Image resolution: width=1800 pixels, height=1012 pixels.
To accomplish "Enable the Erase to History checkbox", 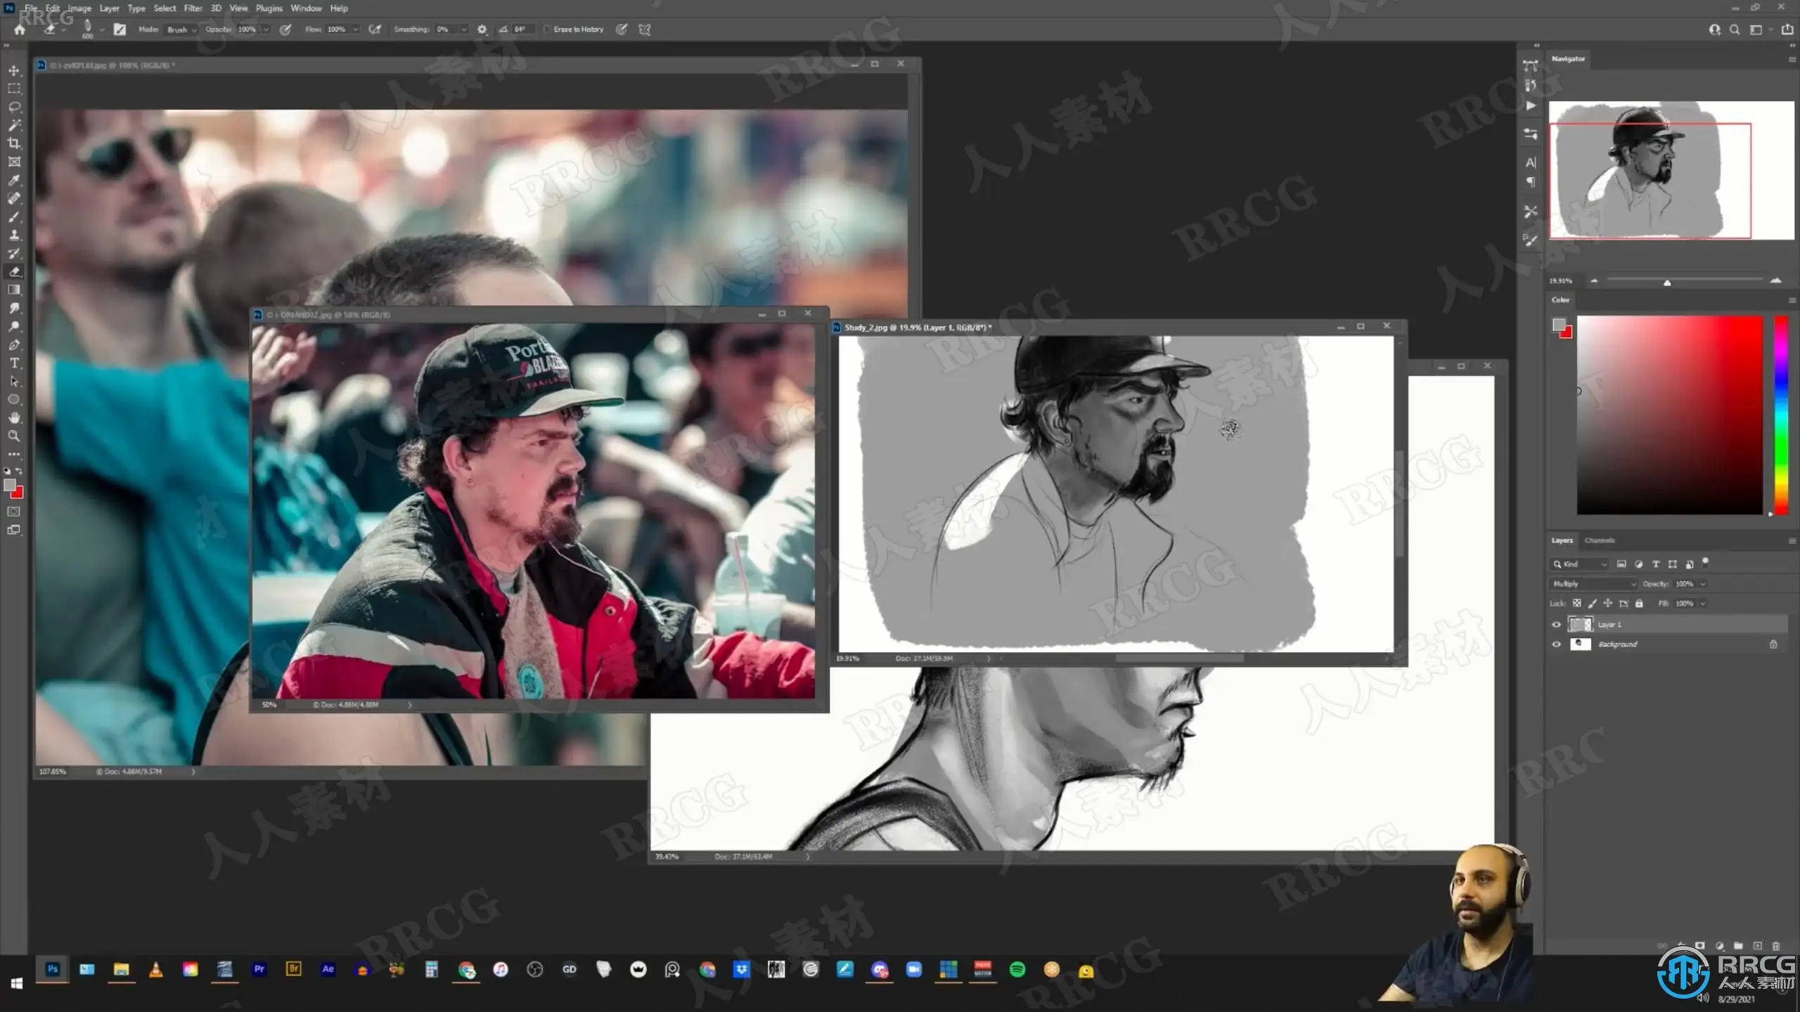I will pos(547,30).
